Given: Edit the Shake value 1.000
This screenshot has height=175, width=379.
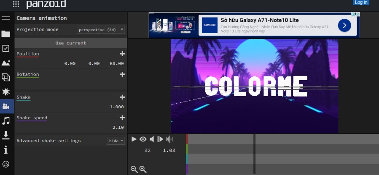Looking at the screenshot, I should 117,107.
